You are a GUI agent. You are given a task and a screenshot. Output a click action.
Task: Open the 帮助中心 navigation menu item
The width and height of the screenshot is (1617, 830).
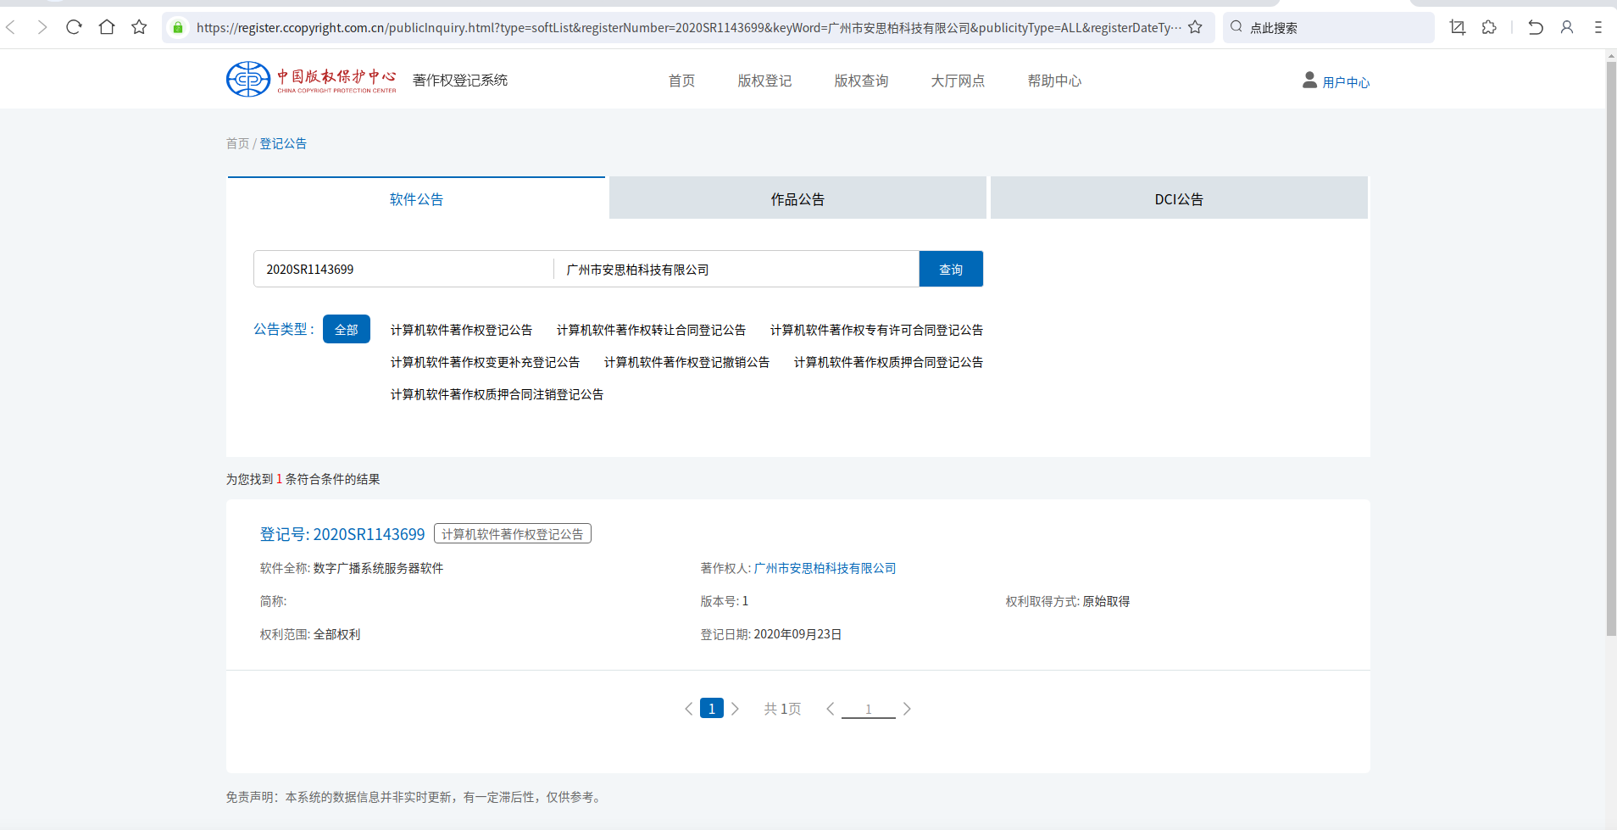(1054, 81)
